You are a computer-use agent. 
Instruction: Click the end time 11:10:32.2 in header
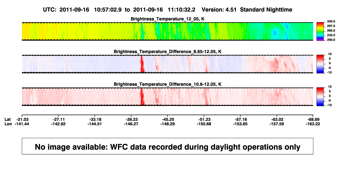tap(181, 10)
